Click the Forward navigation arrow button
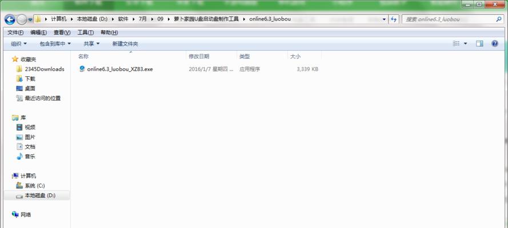Screen dimensions: 508x228 point(21,20)
